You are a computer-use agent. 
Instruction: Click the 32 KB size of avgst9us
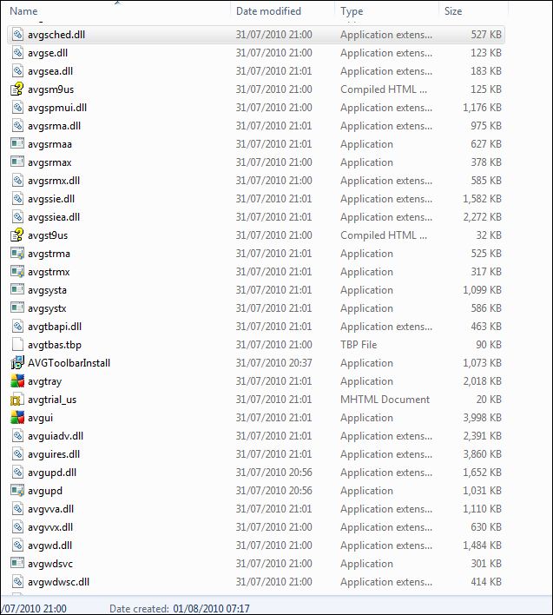(x=489, y=235)
